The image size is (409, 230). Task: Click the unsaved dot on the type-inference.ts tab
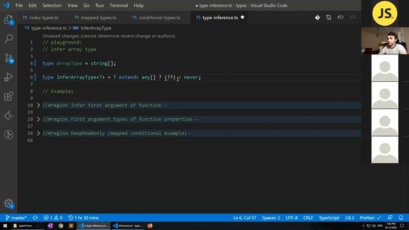242,17
